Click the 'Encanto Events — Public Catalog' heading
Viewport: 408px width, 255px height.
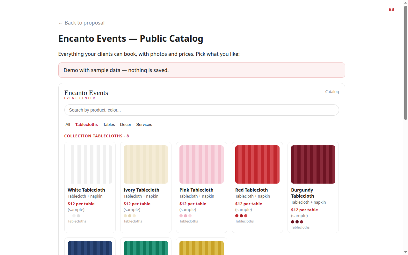[131, 39]
